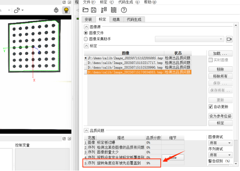This screenshot has height=171, width=240.
Task: Switch to the 标定 tab
Action: coord(102,19)
